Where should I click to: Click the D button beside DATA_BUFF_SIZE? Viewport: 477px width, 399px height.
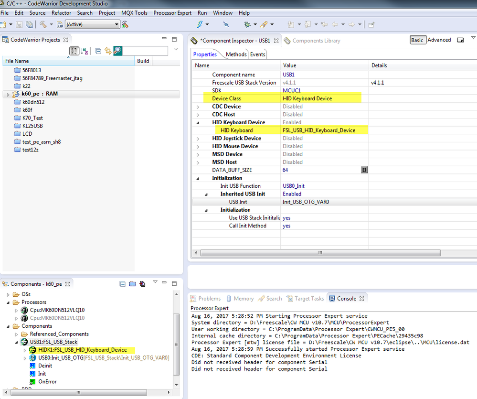click(x=364, y=170)
